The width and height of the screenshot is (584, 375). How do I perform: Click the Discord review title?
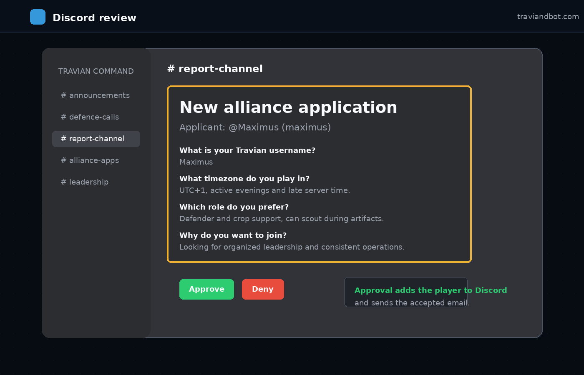(x=94, y=18)
